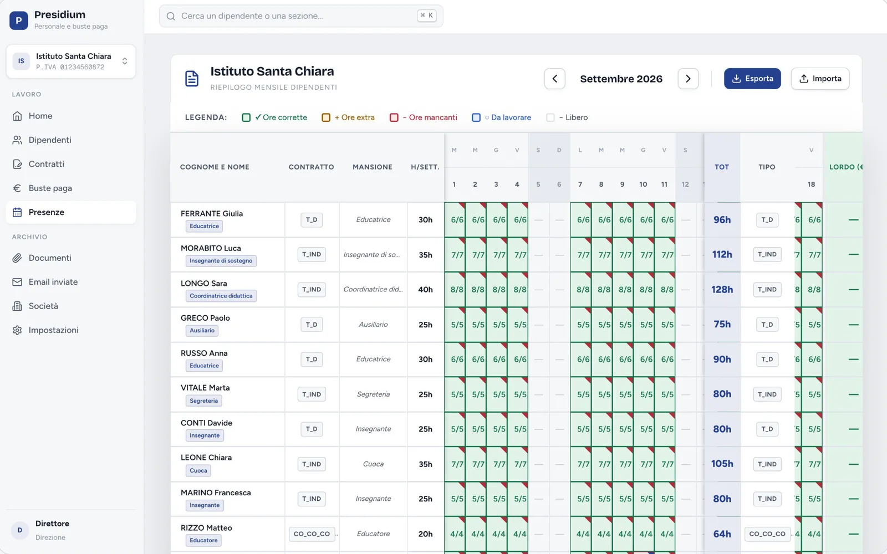Toggle Da lavorare legend checkbox
Viewport: 887px width, 554px height.
click(x=476, y=117)
